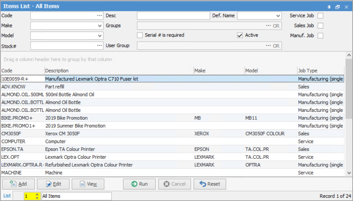
Task: Expand the Make dropdown
Action: point(100,26)
